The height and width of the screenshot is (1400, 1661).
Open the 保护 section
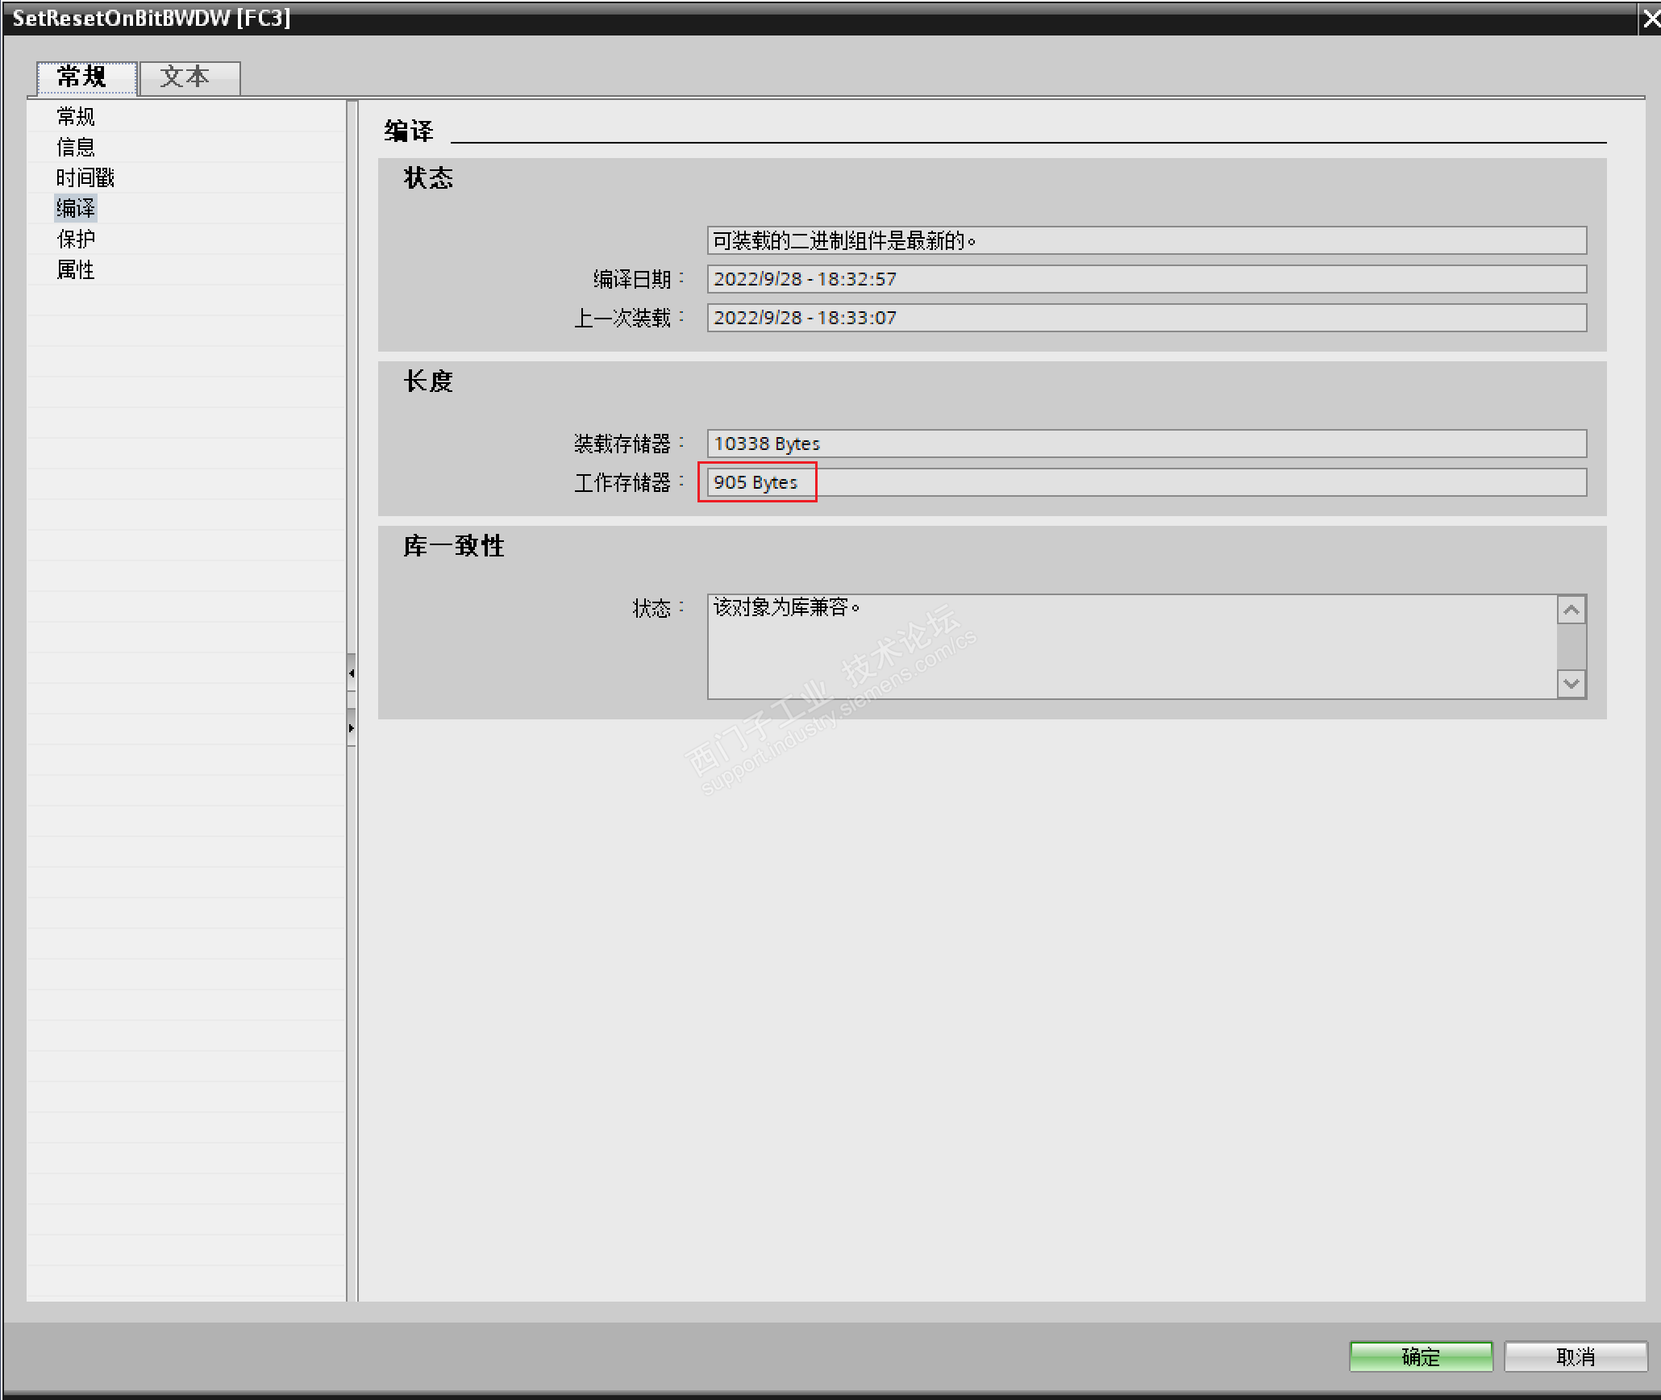(76, 240)
